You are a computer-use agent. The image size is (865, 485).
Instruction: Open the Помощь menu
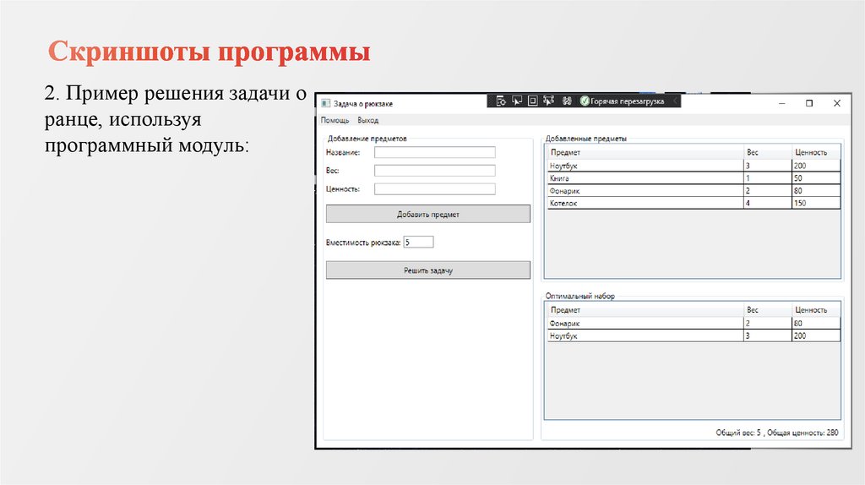tap(335, 120)
